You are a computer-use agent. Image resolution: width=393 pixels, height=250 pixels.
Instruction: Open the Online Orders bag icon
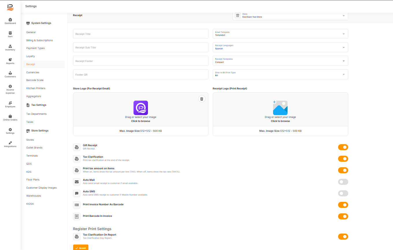click(x=10, y=116)
